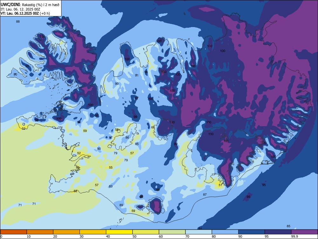Click the legend tick label '70'
This screenshot has height=239, width=318.
[187, 236]
